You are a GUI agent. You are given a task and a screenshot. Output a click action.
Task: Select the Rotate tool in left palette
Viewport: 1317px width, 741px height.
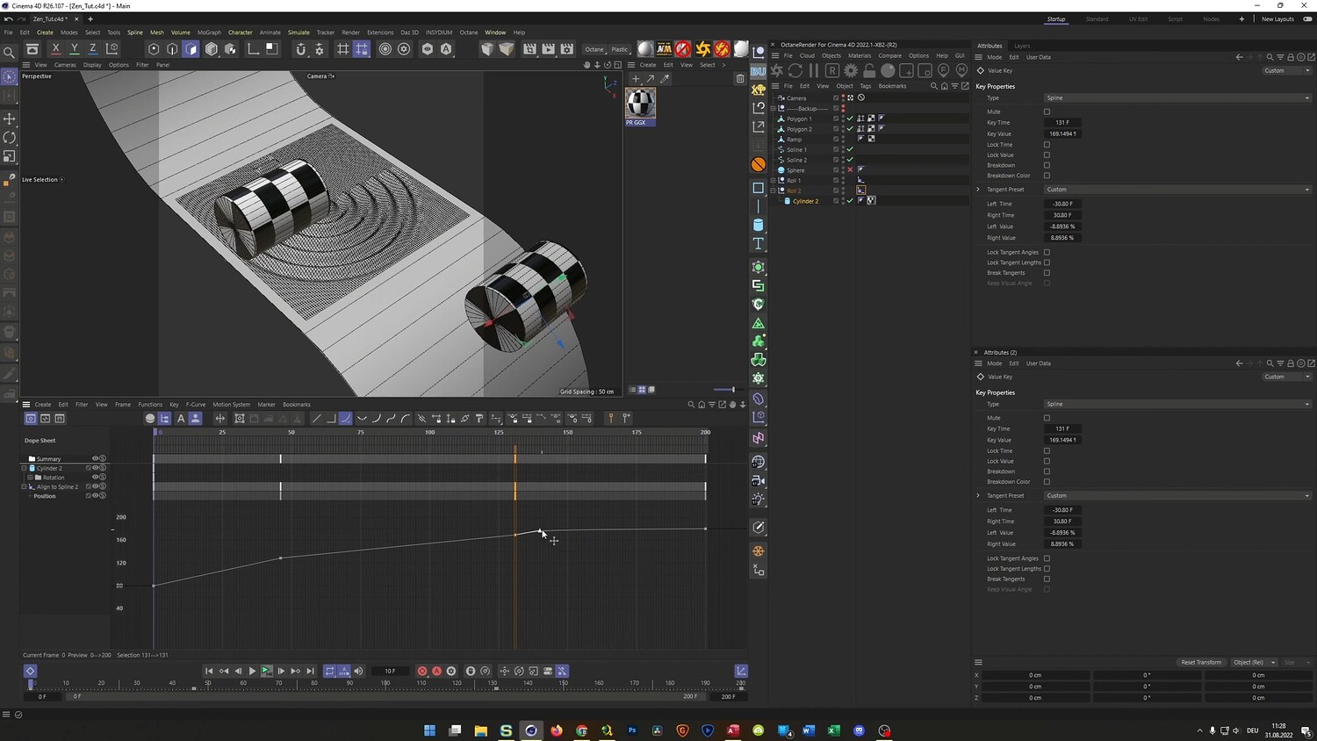pos(10,138)
